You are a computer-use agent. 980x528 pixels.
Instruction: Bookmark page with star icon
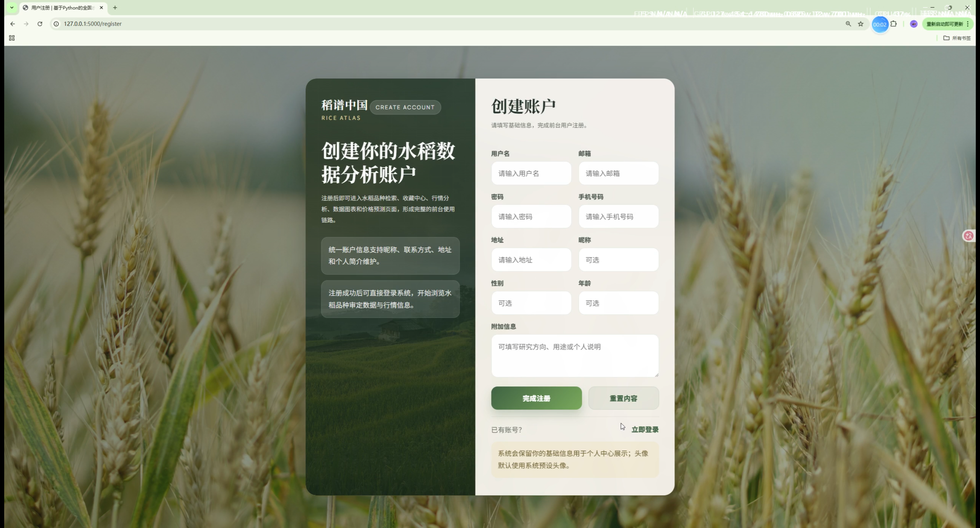coord(861,24)
